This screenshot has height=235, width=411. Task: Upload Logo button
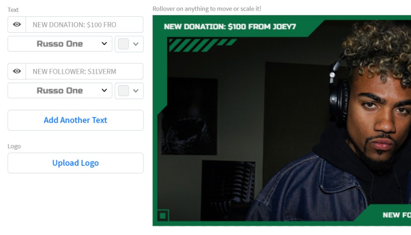point(76,163)
